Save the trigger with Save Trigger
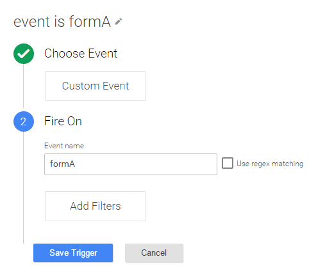The image size is (325, 273). point(73,253)
